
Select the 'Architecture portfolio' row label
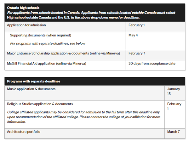(24, 132)
